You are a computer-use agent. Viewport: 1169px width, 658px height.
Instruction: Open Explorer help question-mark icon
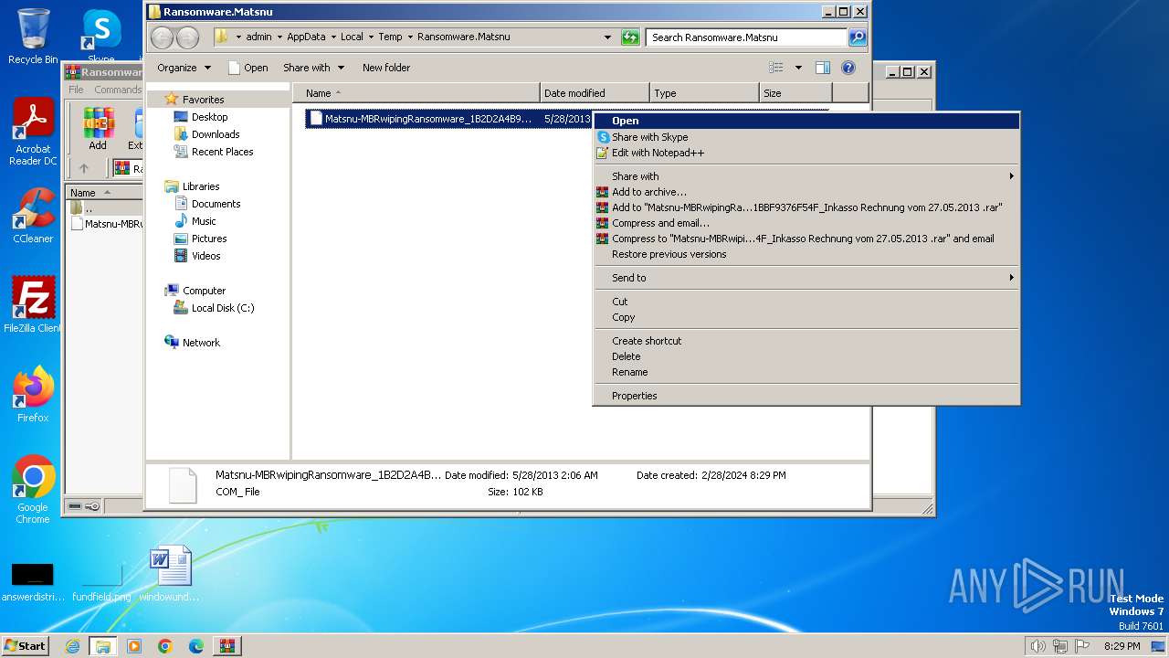[x=848, y=68]
